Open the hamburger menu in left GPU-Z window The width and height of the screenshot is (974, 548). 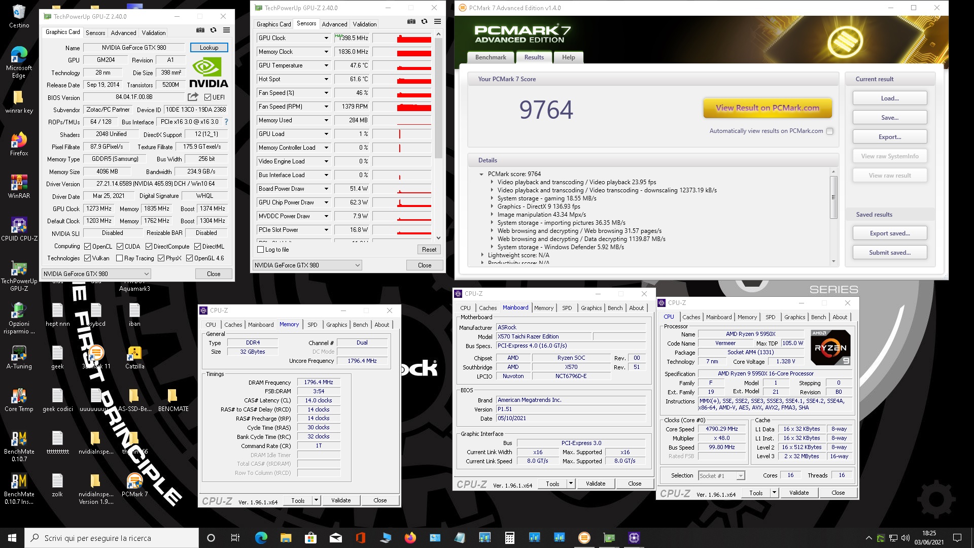226,30
